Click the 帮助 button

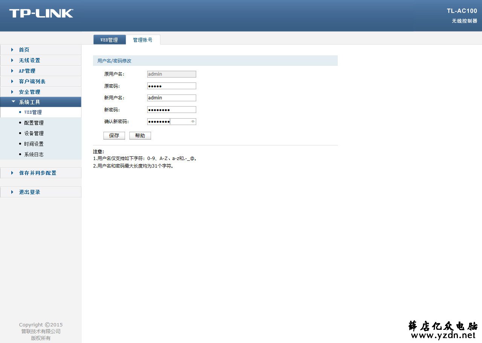tap(140, 136)
